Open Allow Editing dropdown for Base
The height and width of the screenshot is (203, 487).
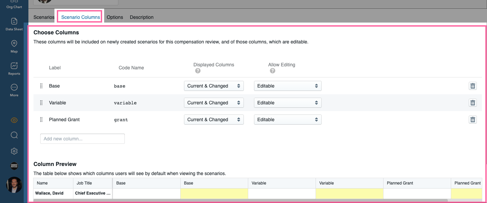click(x=288, y=86)
